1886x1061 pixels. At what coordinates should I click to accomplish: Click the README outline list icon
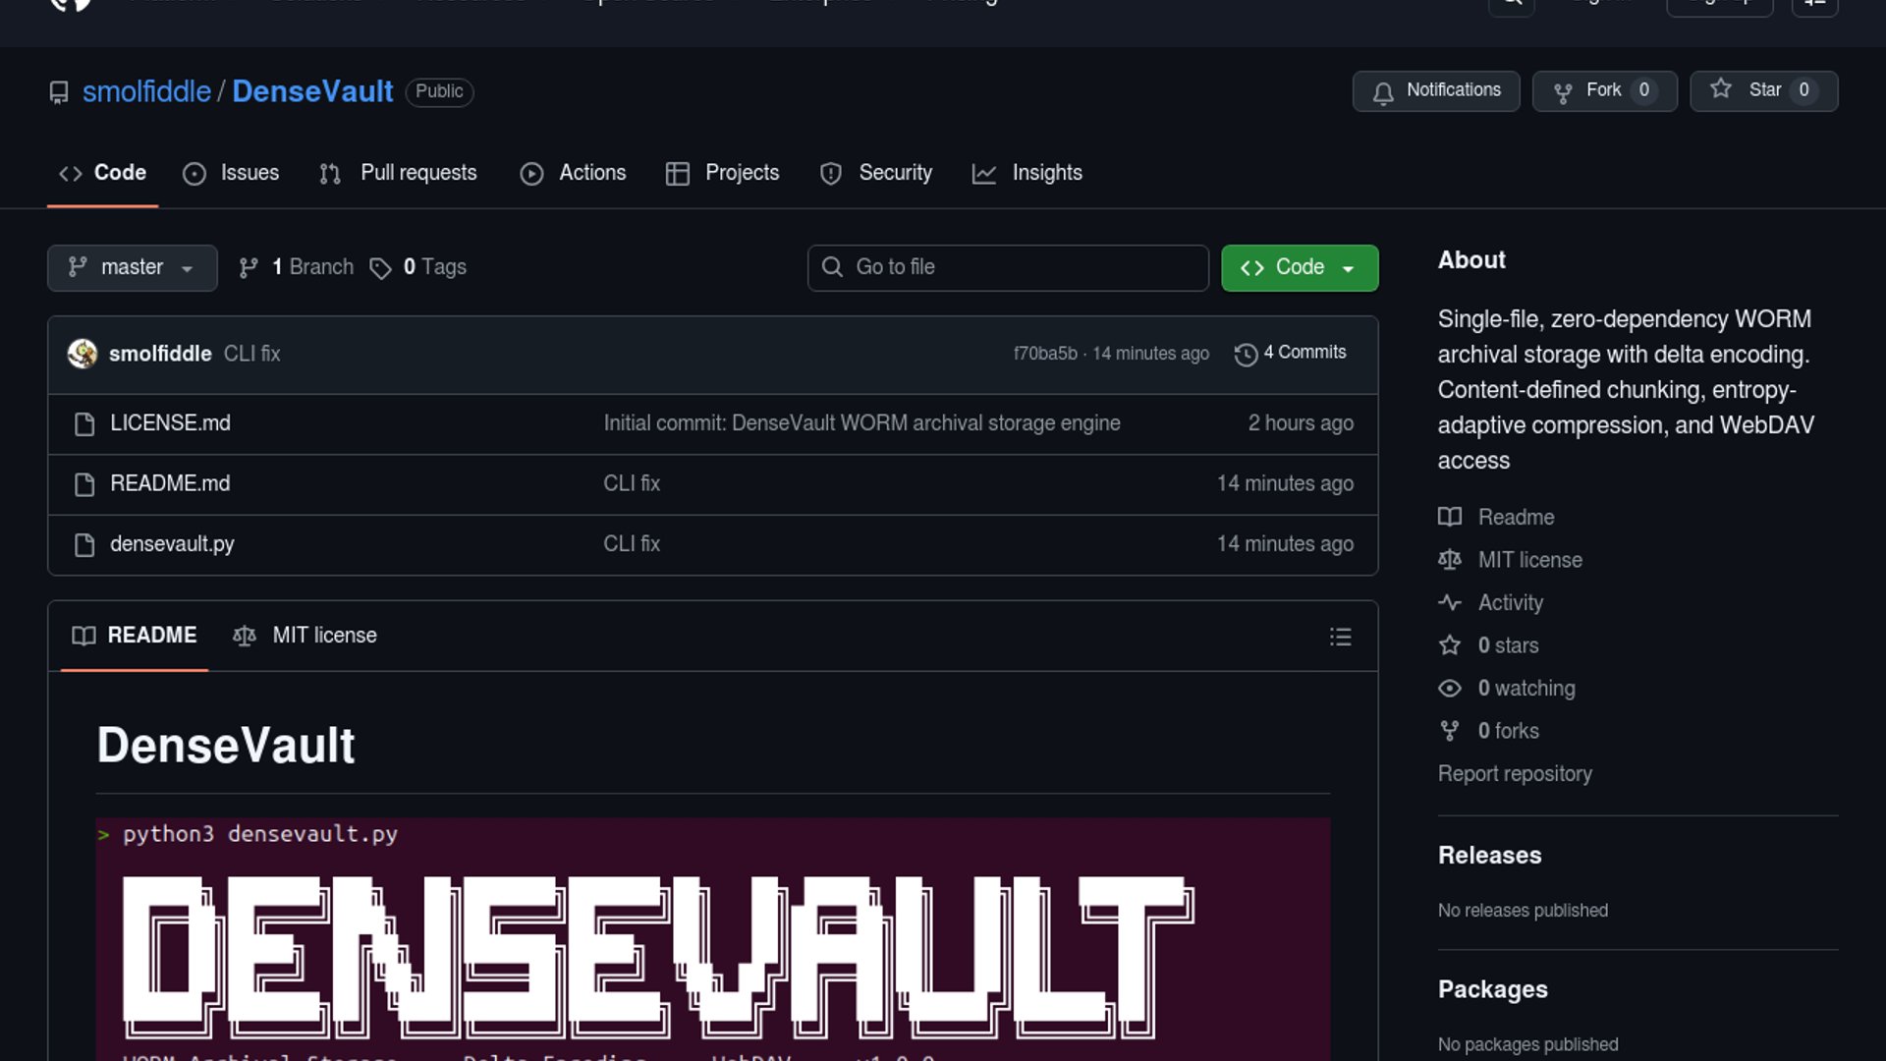pyautogui.click(x=1340, y=637)
